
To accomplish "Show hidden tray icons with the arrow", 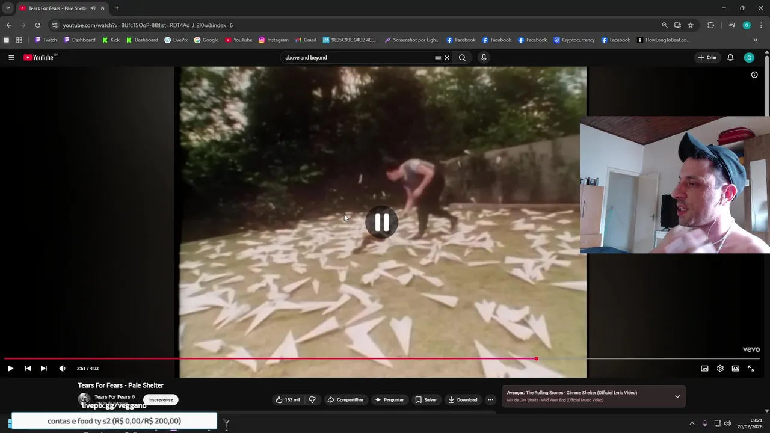I will [x=692, y=423].
